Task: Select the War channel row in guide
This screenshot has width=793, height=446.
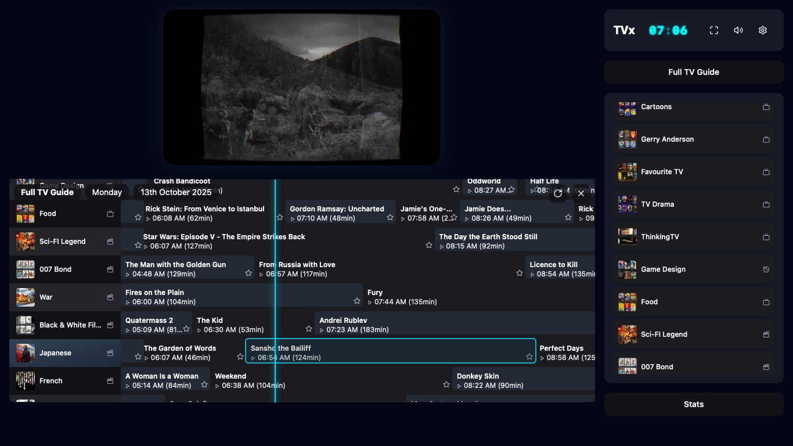Action: 65,297
